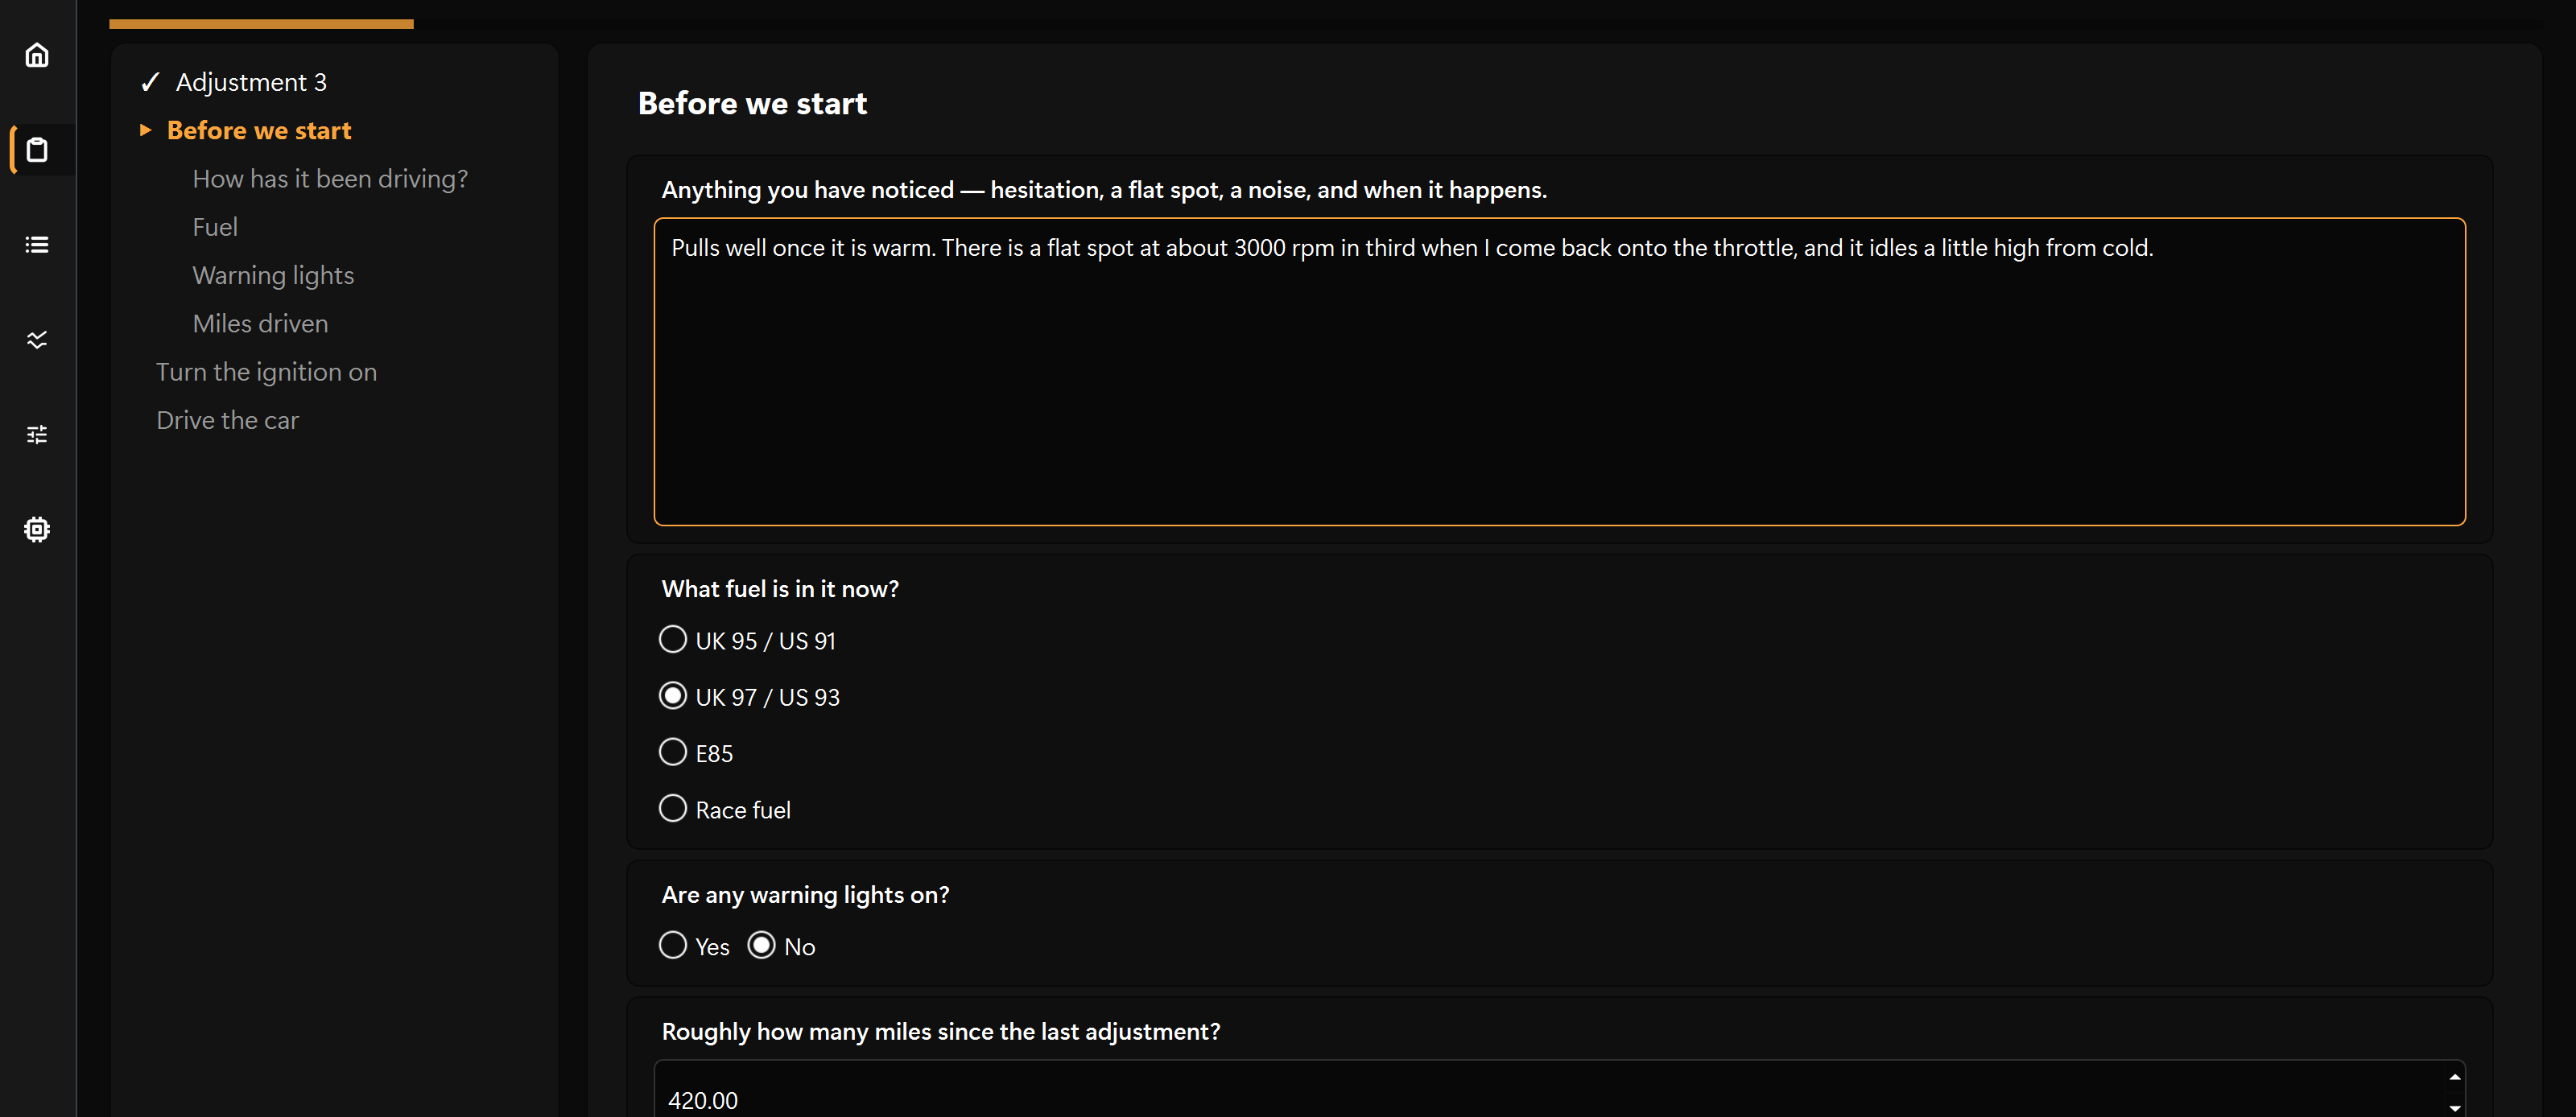
Task: Open the tuning sliders sidebar icon
Action: [x=37, y=435]
